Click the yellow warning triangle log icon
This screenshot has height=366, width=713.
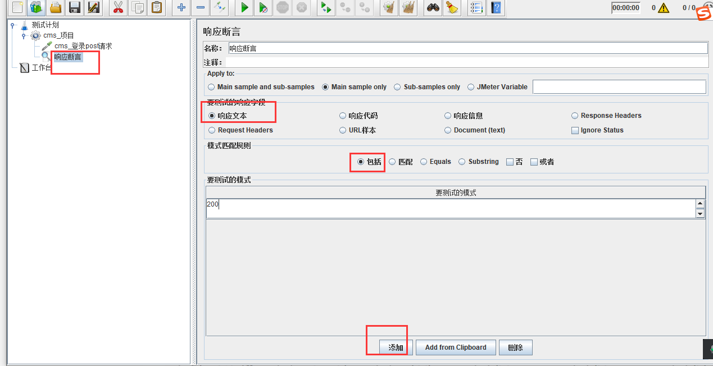click(x=664, y=8)
